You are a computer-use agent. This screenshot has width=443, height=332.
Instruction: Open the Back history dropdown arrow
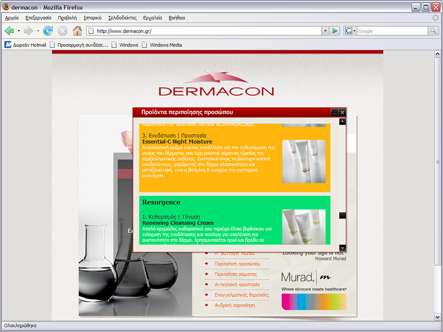pyautogui.click(x=19, y=31)
